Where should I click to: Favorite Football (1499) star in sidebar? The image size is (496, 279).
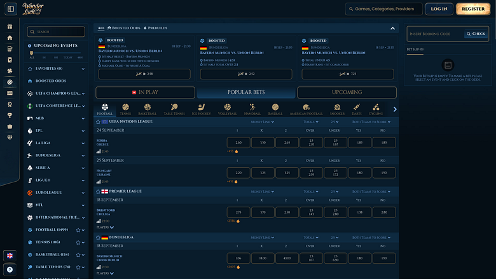pyautogui.click(x=78, y=230)
